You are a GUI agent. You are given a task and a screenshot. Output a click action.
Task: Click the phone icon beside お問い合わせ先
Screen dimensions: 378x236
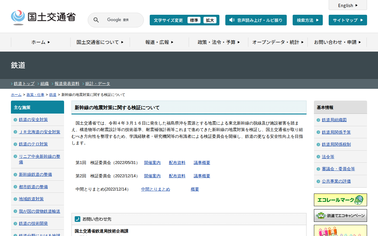[x=77, y=219]
